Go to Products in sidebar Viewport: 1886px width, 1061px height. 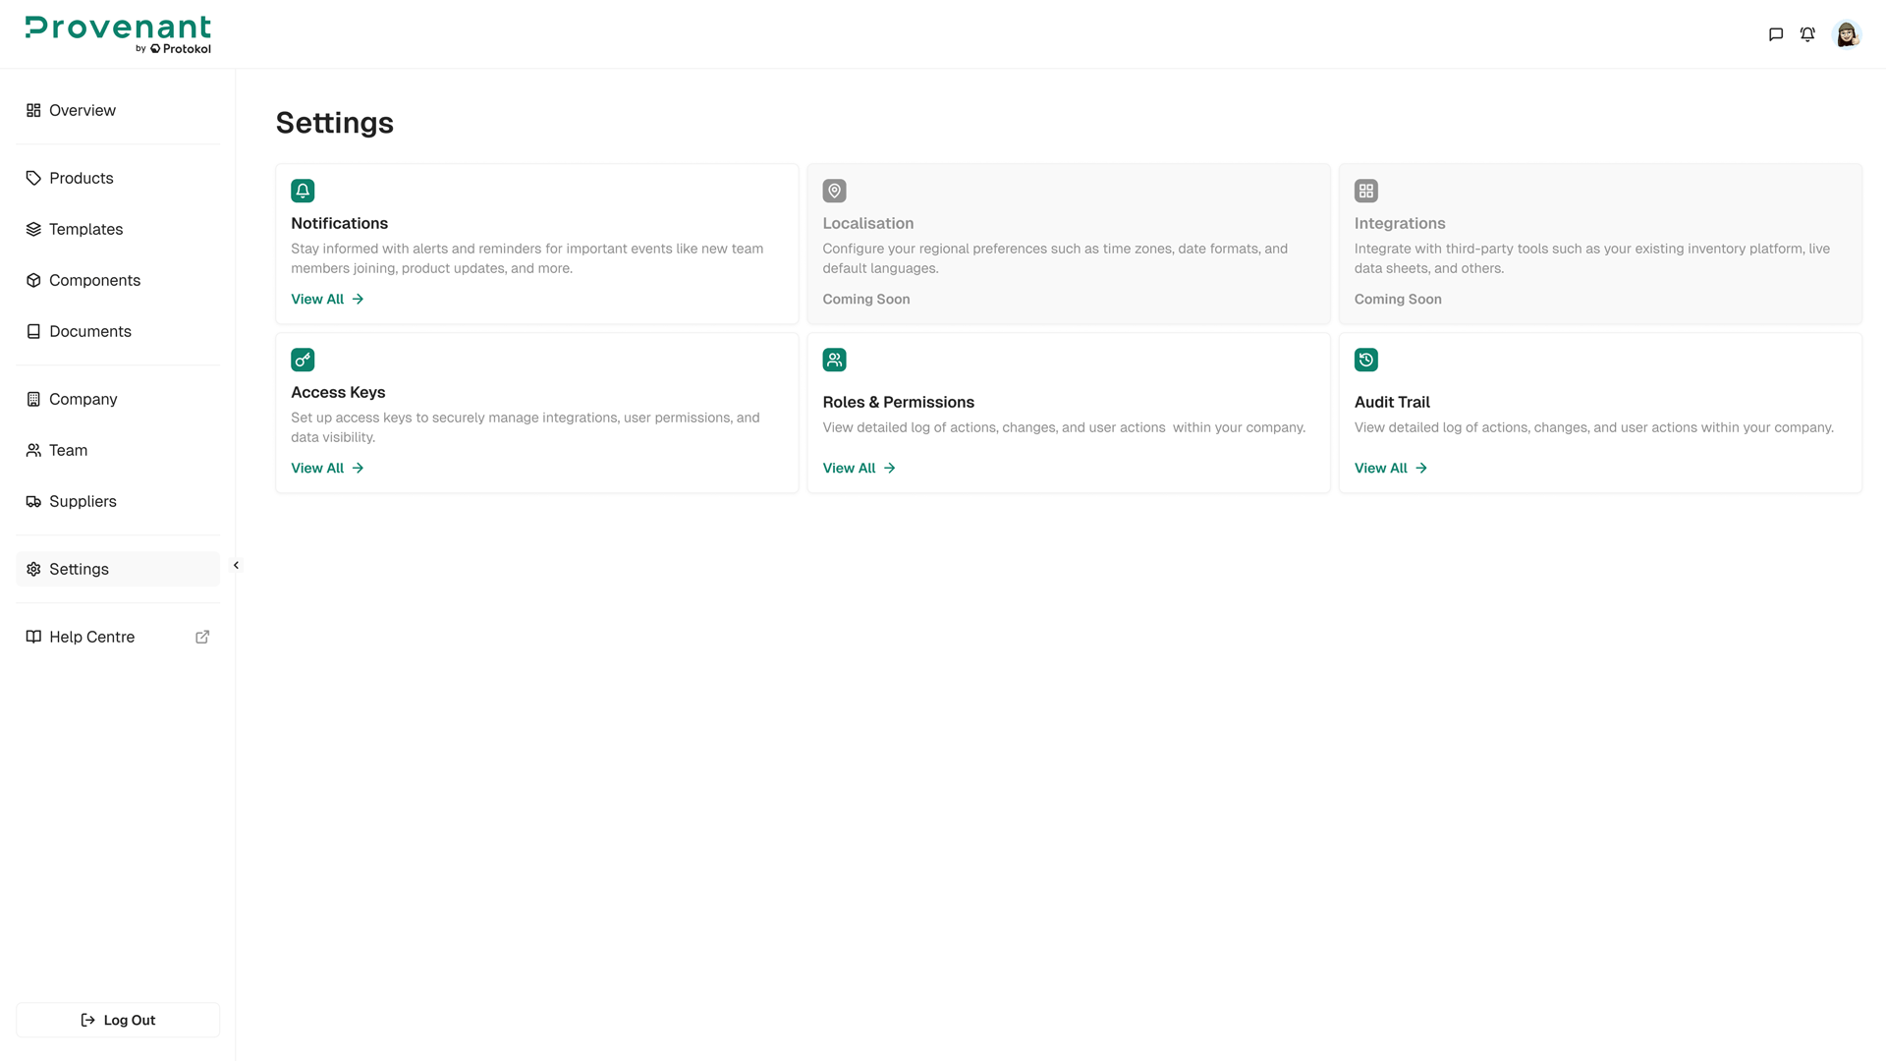[81, 178]
